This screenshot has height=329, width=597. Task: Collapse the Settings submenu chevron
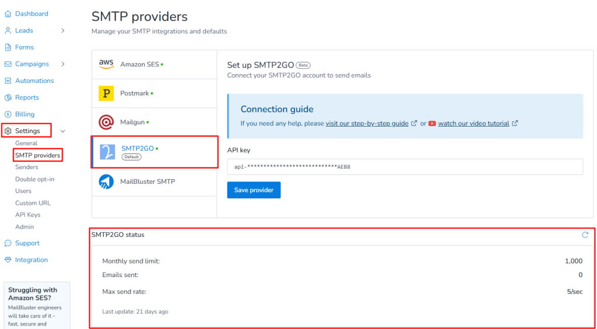(x=63, y=131)
